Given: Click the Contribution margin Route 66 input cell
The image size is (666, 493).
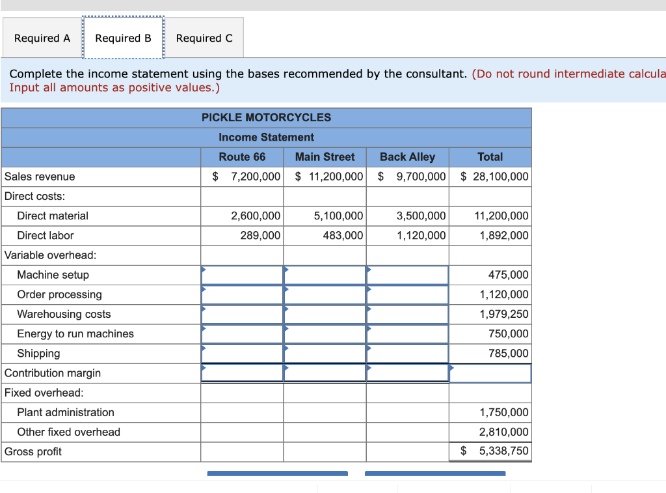Looking at the screenshot, I should click(242, 373).
